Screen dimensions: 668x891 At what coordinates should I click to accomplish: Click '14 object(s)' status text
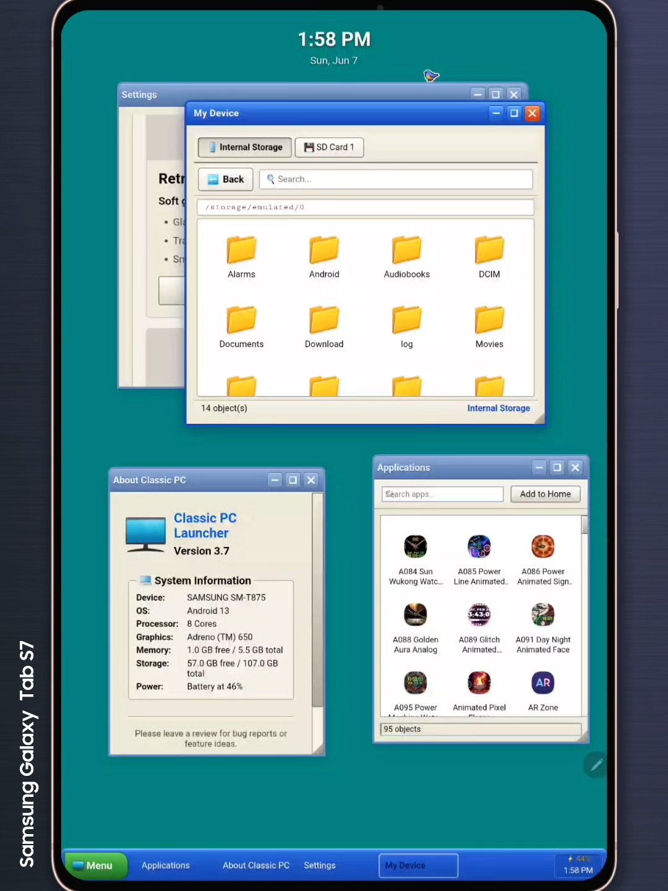coord(224,408)
